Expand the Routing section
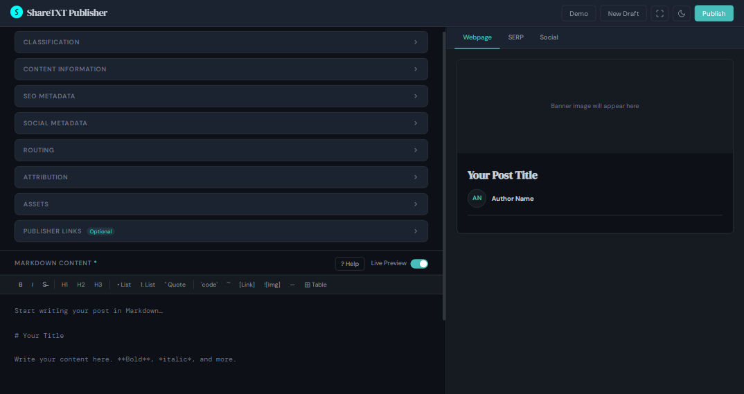This screenshot has width=744, height=394. click(x=221, y=150)
